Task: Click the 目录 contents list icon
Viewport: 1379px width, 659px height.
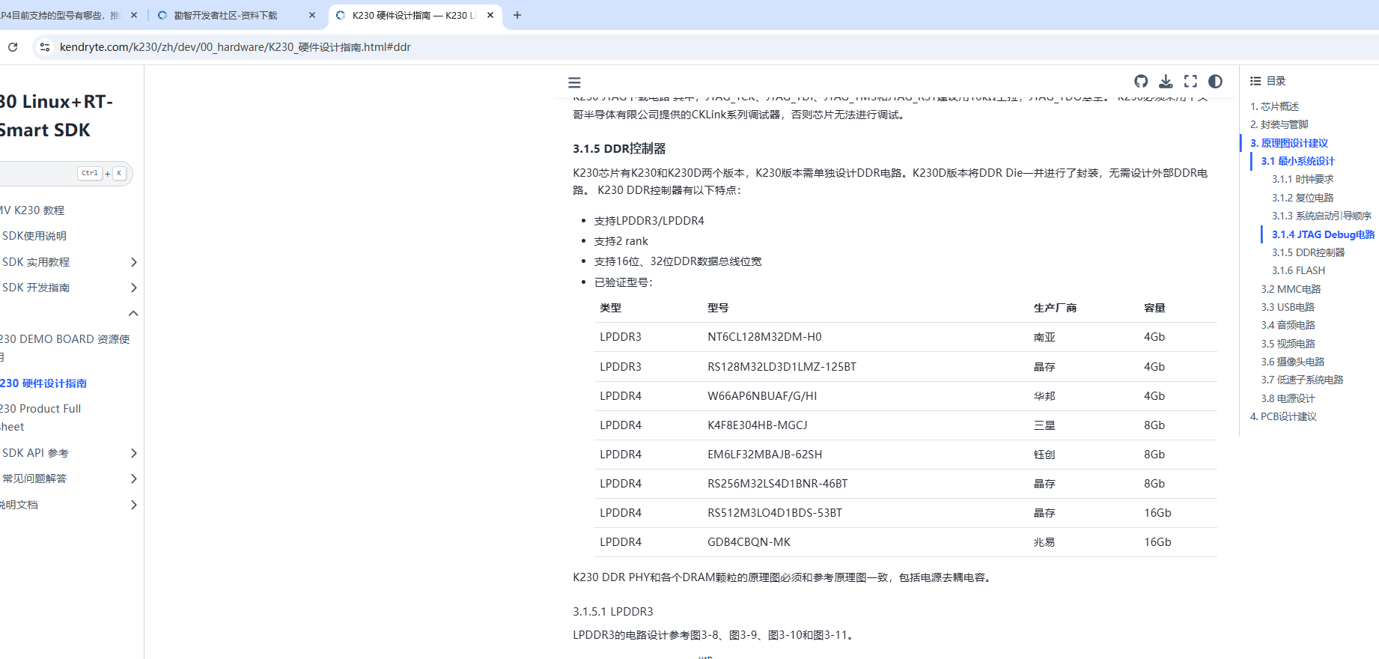Action: (1255, 81)
